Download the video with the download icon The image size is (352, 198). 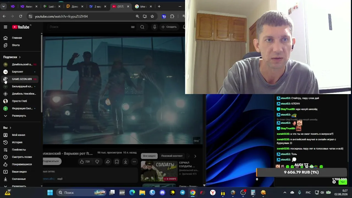point(125,162)
